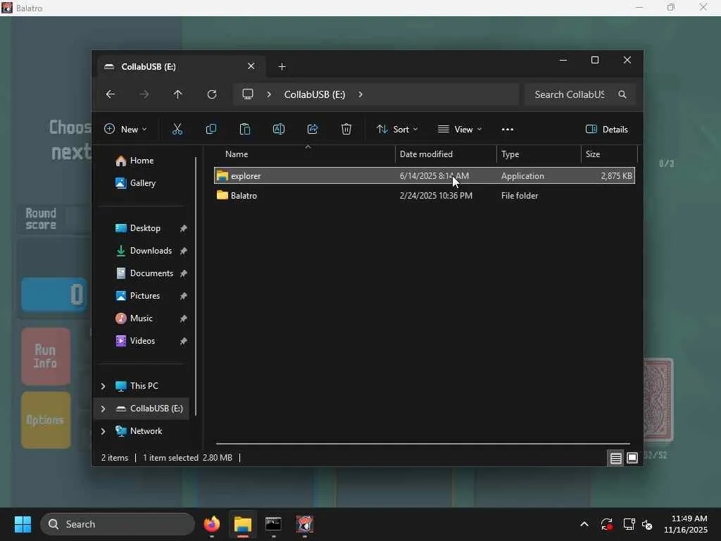Click the File folder type cell
The width and height of the screenshot is (721, 541).
[520, 196]
